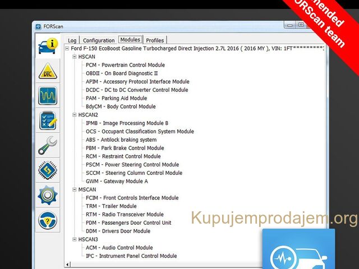Open the gear settings section
359x269 pixels.
[x=48, y=195]
